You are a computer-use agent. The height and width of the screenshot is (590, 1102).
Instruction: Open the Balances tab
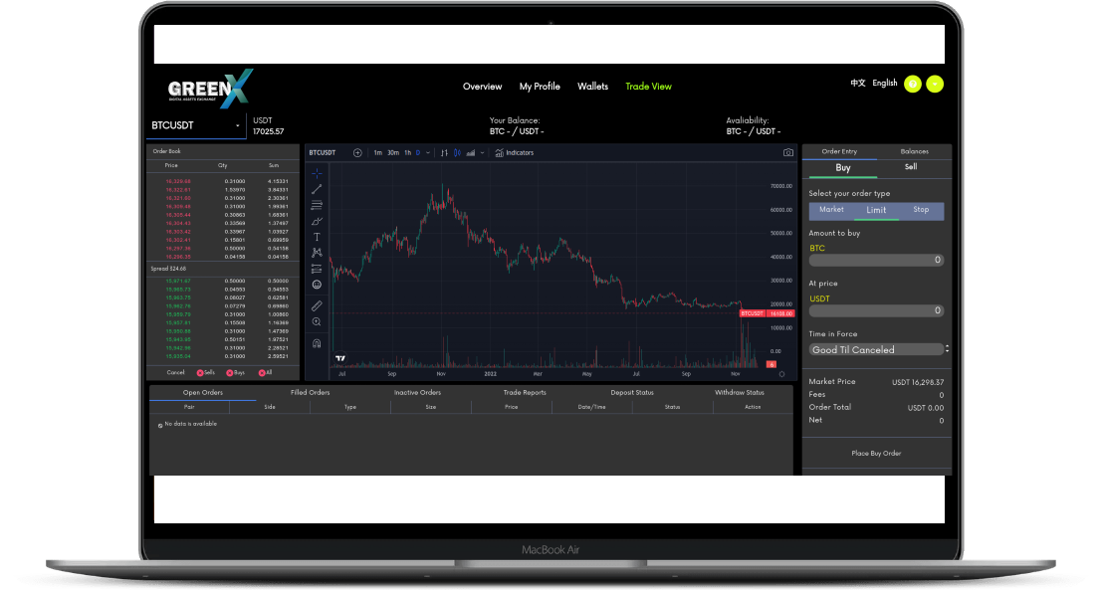tap(914, 151)
